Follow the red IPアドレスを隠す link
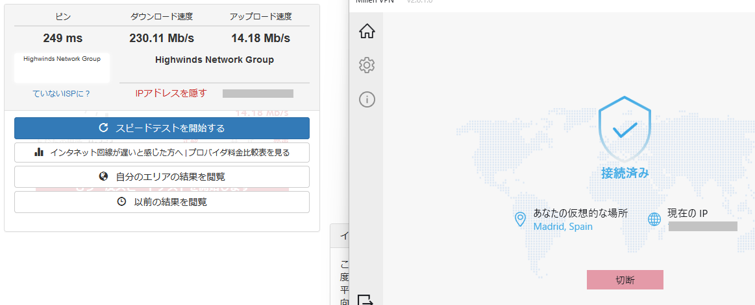 [171, 93]
